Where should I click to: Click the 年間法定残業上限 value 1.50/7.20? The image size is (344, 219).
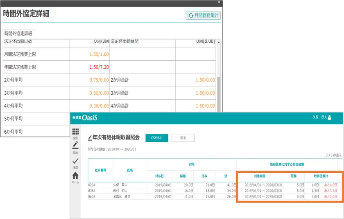99,67
